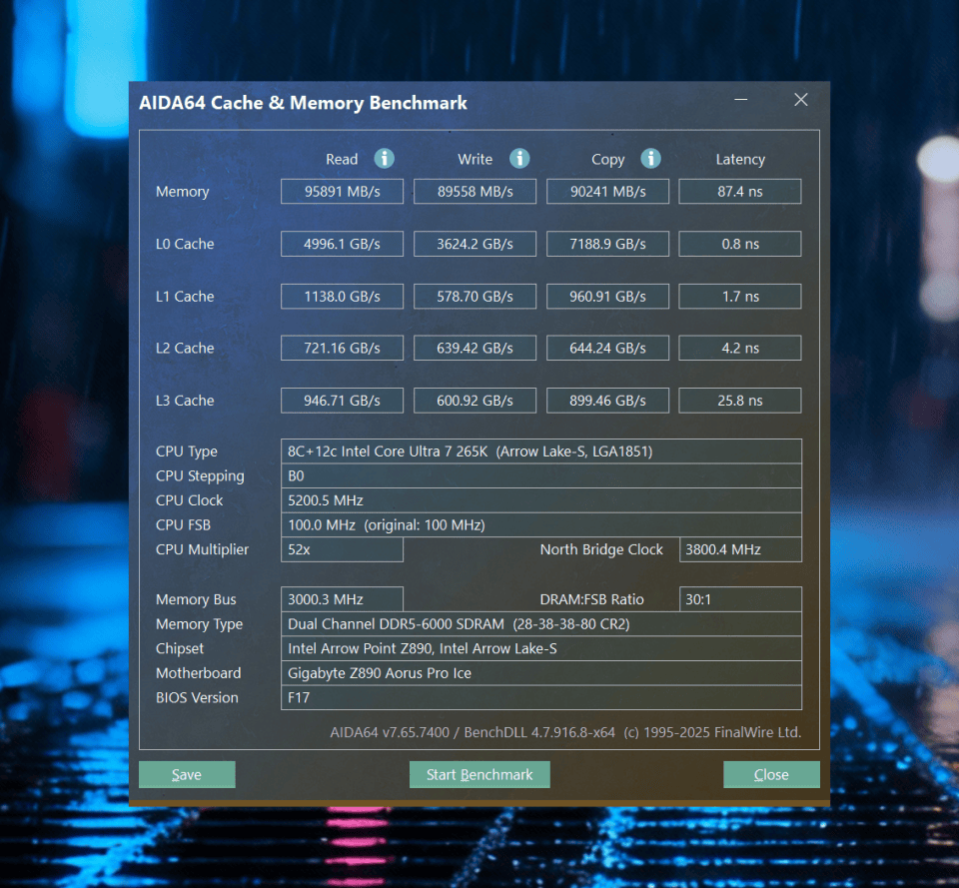959x888 pixels.
Task: Save the benchmark results
Action: coord(186,774)
